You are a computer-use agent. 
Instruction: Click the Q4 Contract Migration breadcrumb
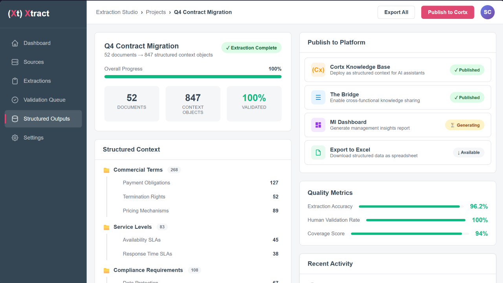tap(203, 12)
